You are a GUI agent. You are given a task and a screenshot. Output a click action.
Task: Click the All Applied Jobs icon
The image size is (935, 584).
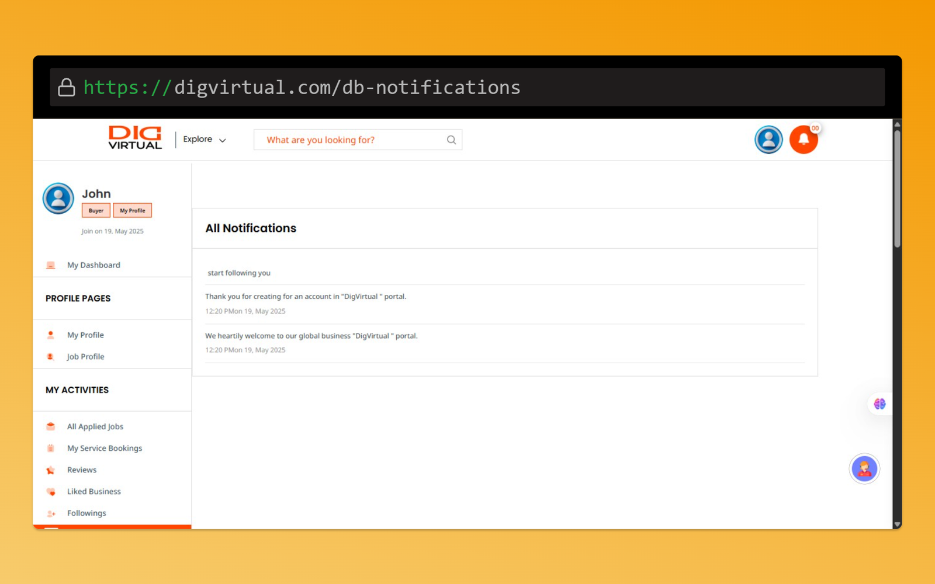(51, 427)
